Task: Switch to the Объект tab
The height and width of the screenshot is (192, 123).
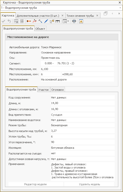Action: [x=40, y=29]
